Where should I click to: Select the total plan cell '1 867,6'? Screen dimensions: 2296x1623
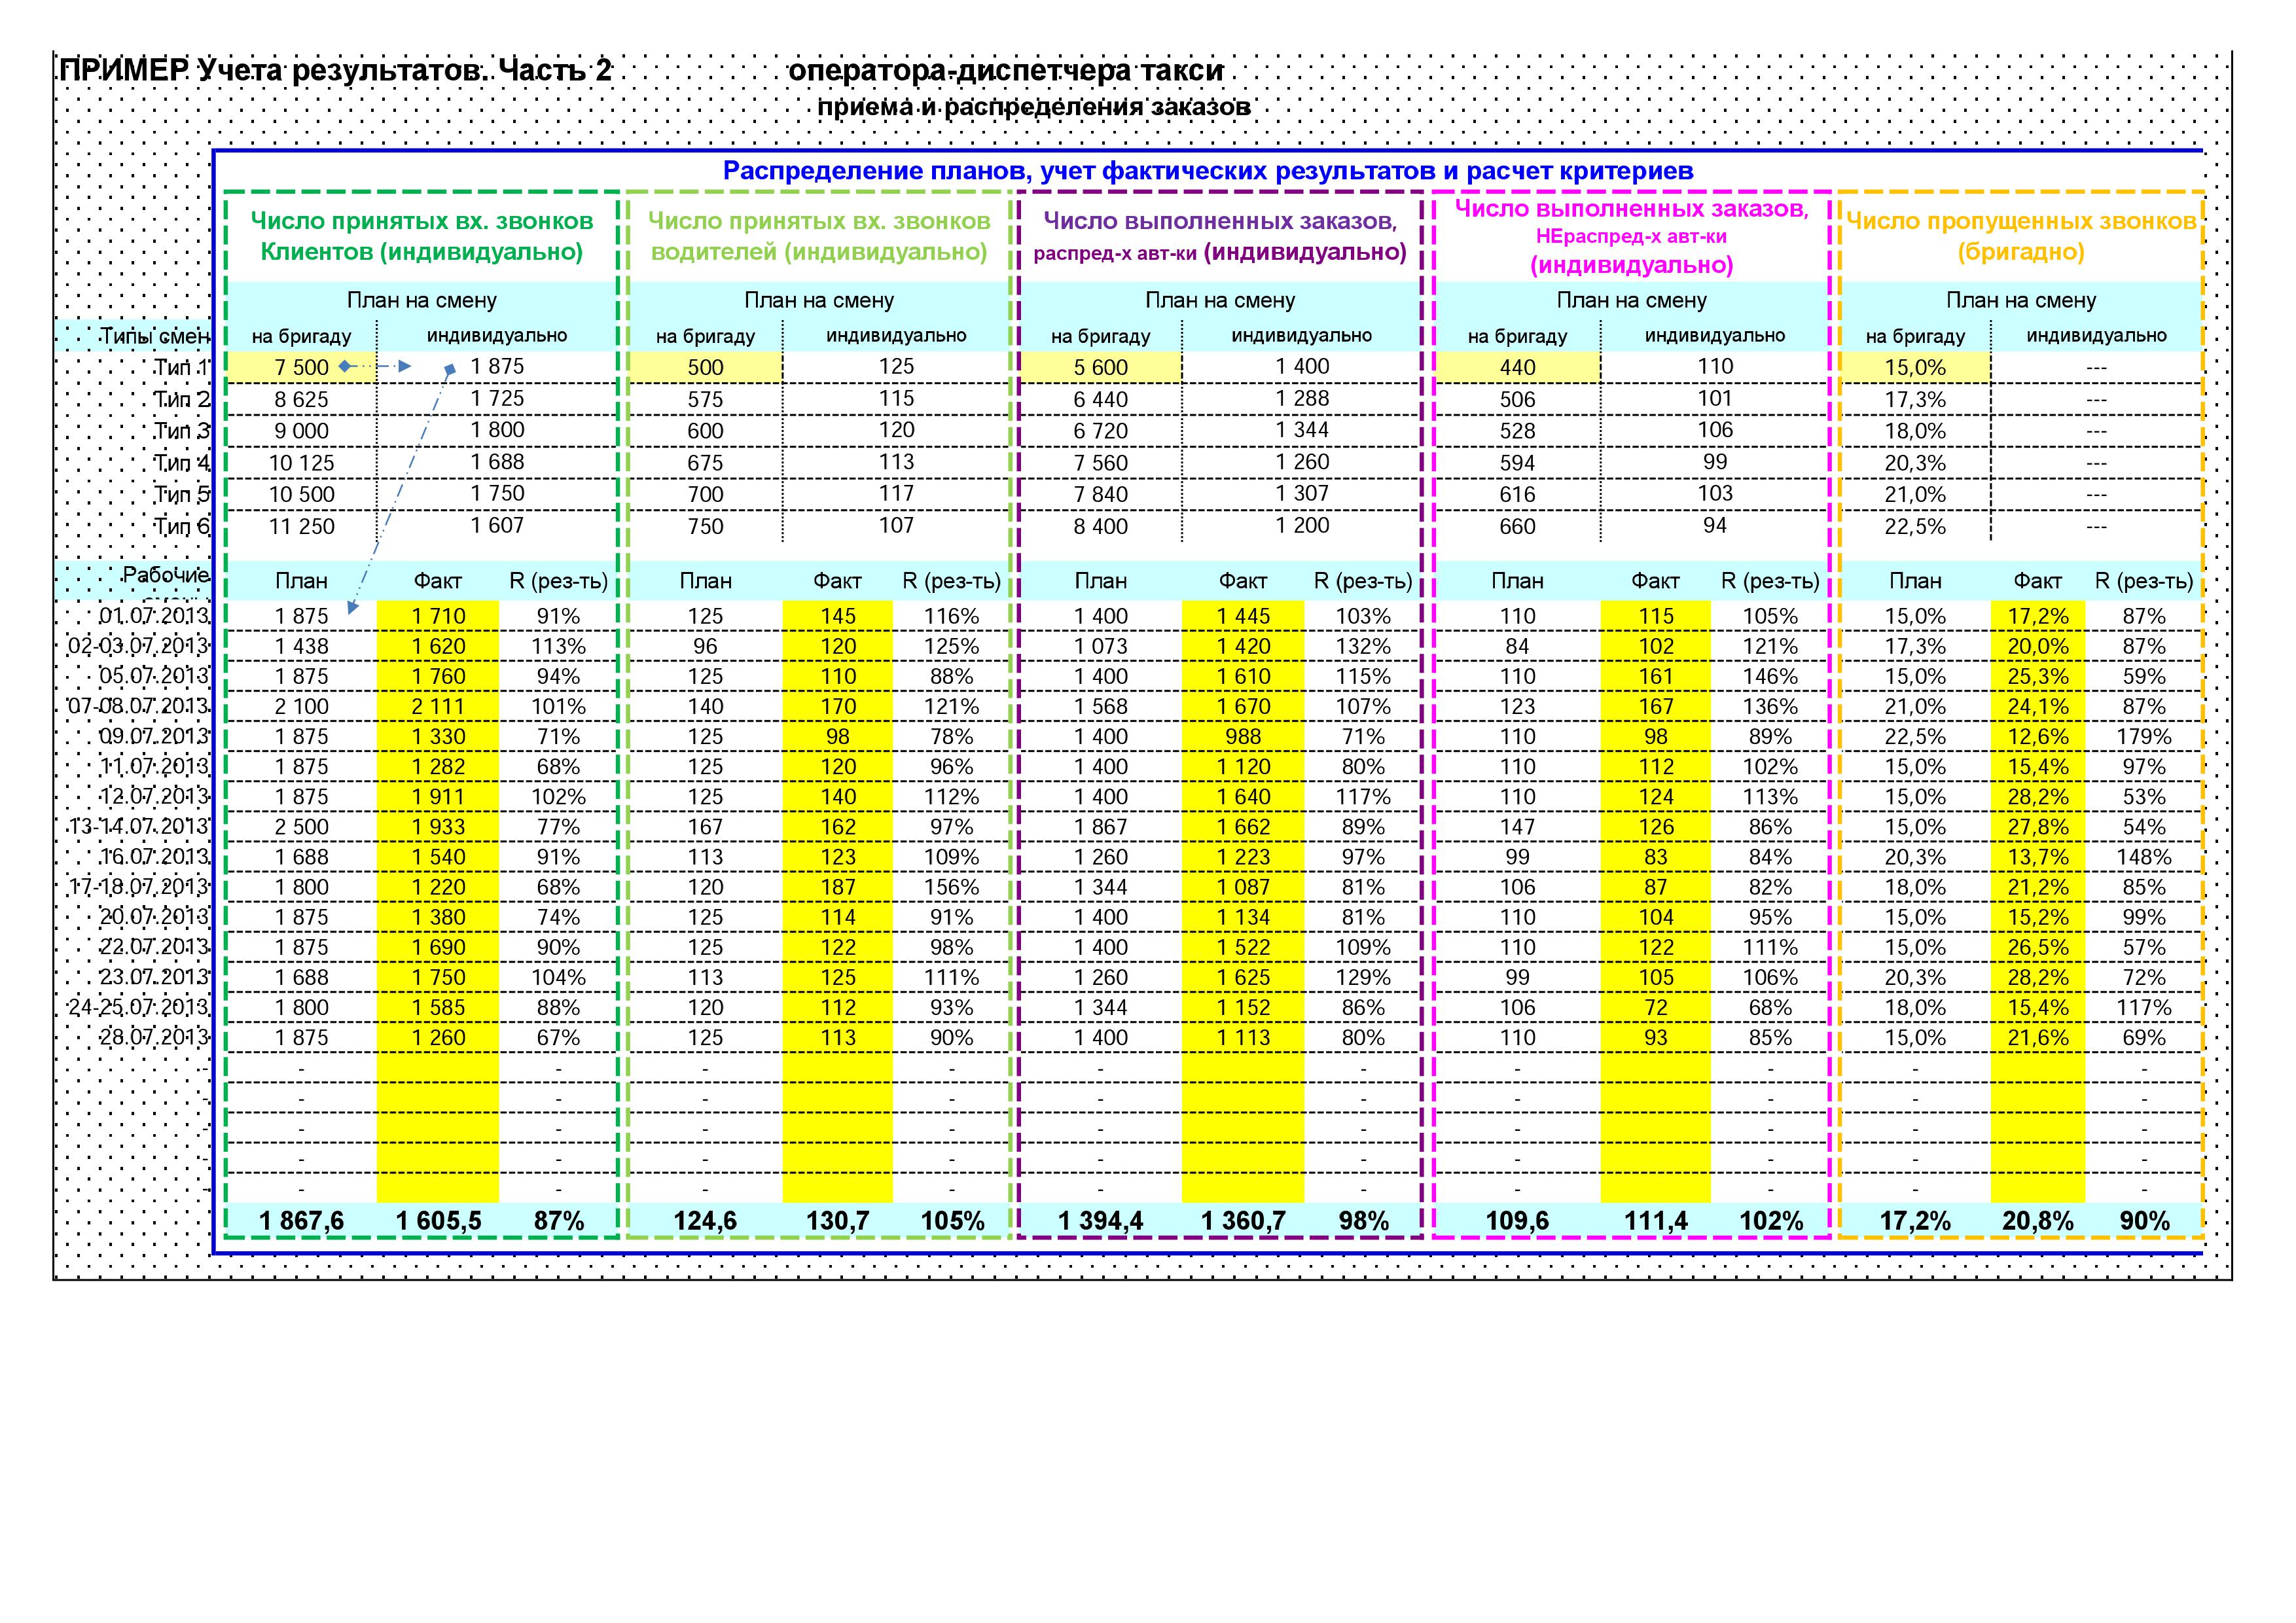coord(302,1221)
